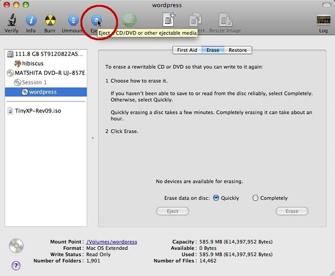Click the 'No devices are available for erasing' text
Viewport: 335px width, 276px height.
[199, 181]
